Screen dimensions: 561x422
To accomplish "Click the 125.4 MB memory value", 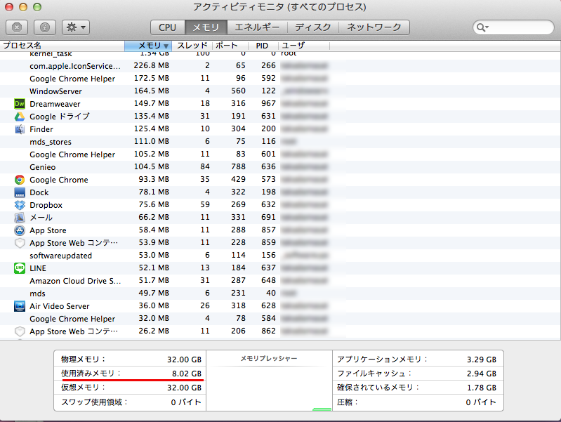I will tap(152, 129).
